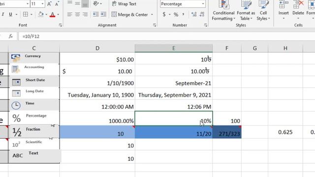Click the Delete cells button

pos(298,10)
